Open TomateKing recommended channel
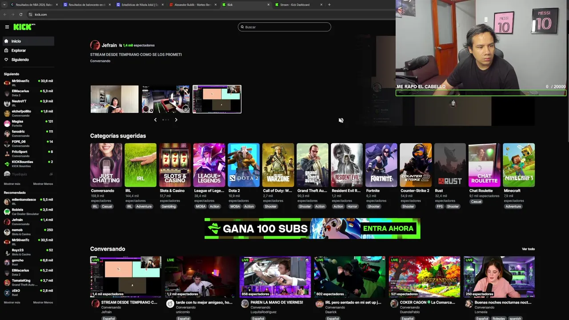The image size is (569, 320). (x=28, y=282)
